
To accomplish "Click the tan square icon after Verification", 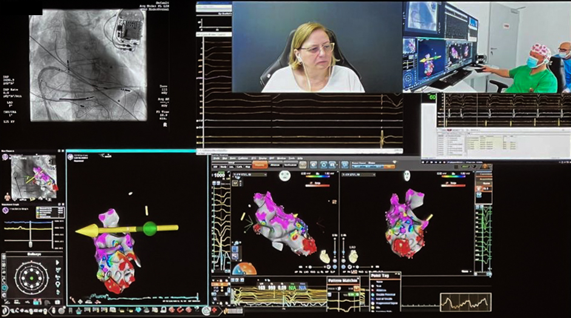I will [x=303, y=165].
